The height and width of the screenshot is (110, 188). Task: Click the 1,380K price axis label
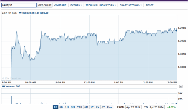[x=182, y=67]
